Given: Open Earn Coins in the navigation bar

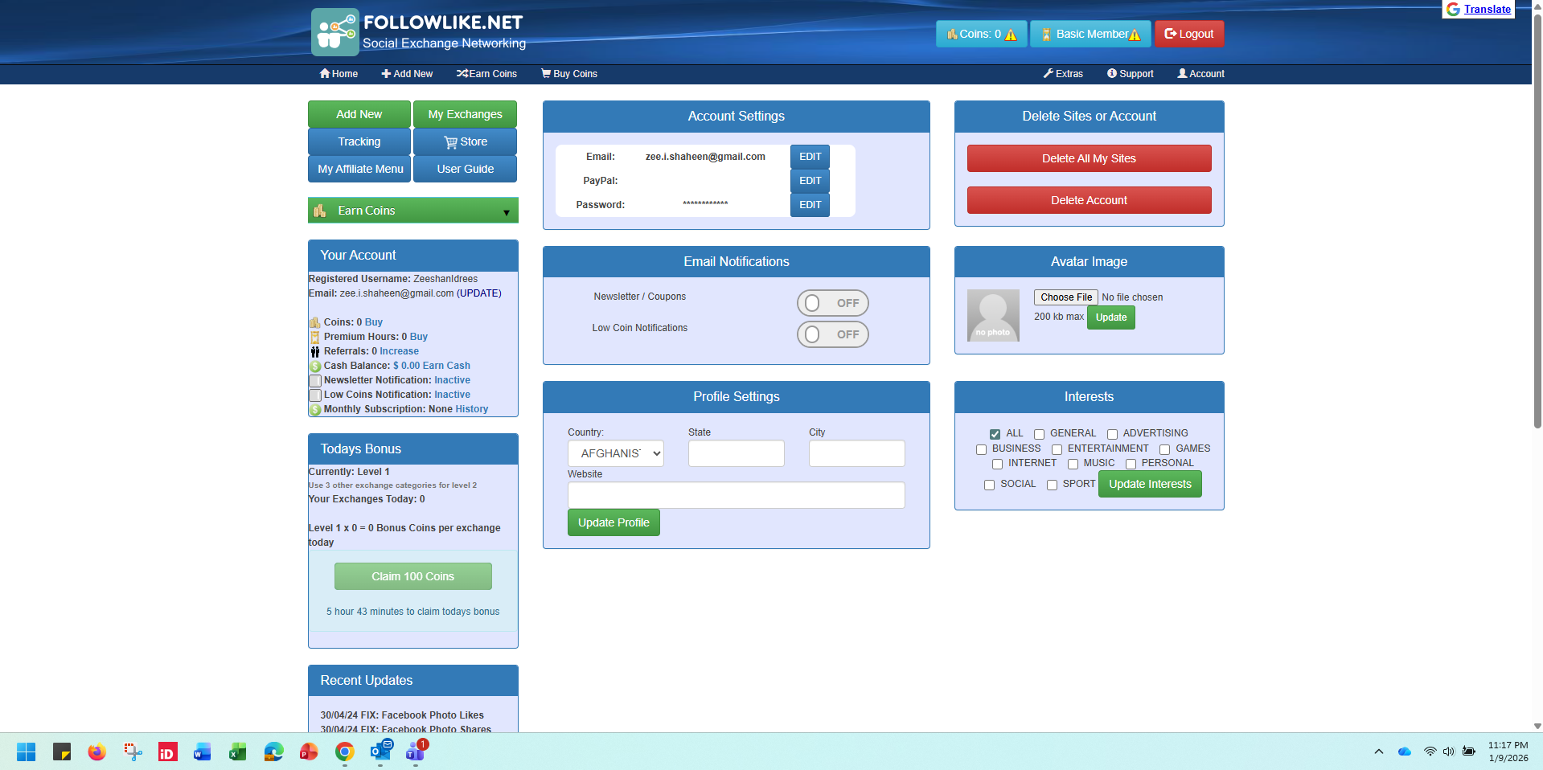Looking at the screenshot, I should pos(486,74).
